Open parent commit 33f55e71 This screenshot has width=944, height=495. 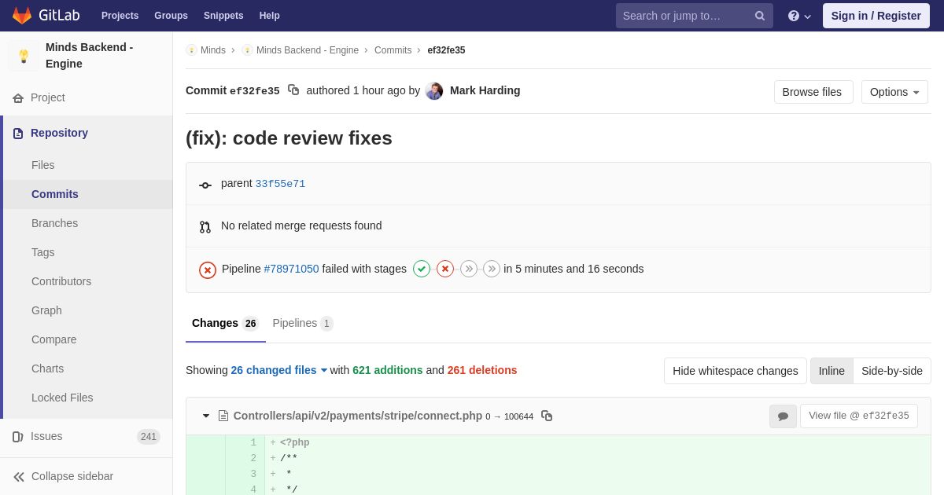(280, 184)
